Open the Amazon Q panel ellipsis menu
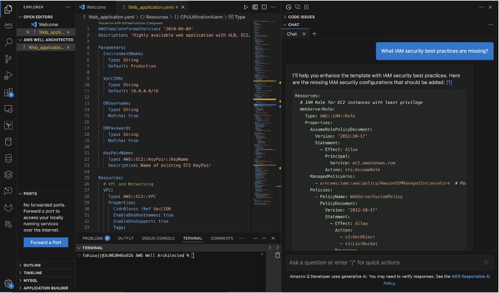Viewport: 499px width, 293px height. click(481, 7)
